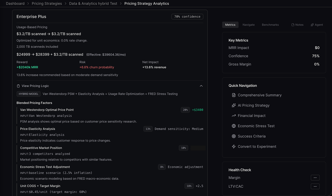
Task: Click the Health Check heading
Action: coord(240,170)
